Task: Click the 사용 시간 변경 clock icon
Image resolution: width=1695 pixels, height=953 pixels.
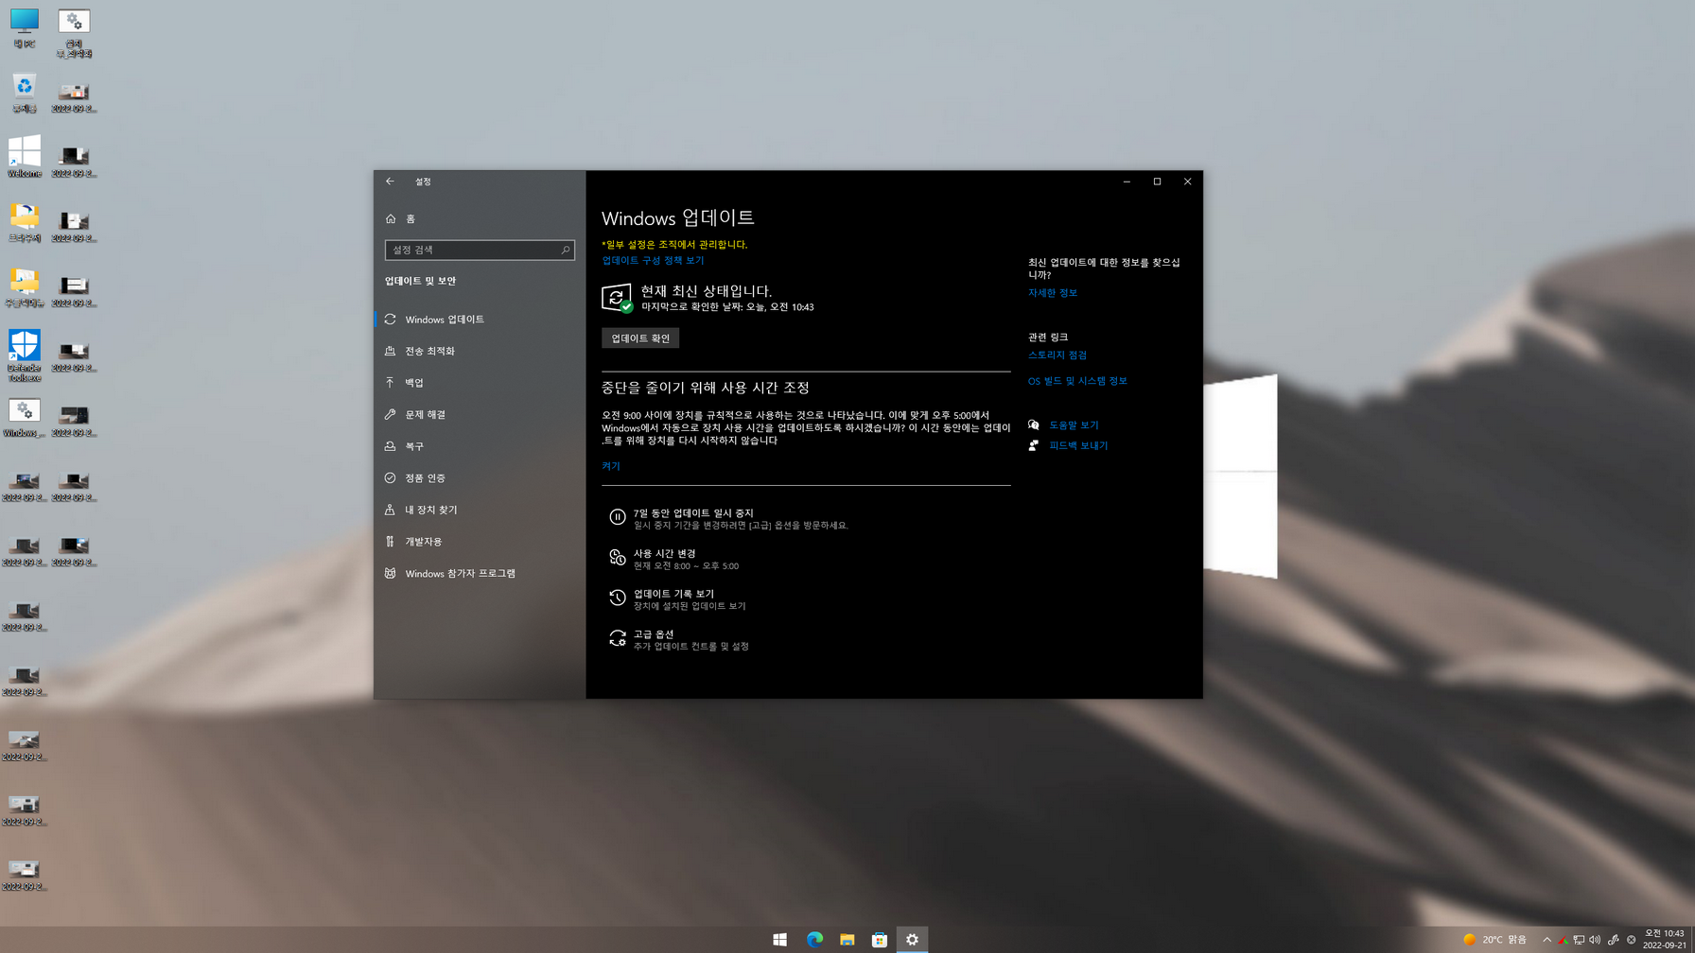Action: (617, 558)
